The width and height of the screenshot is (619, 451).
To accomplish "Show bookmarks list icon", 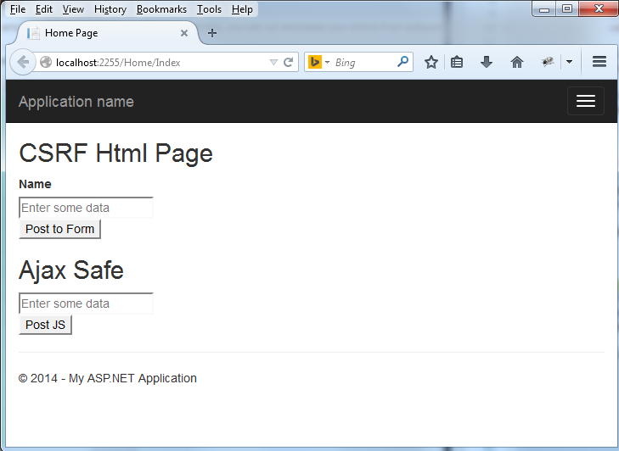I will pos(457,62).
